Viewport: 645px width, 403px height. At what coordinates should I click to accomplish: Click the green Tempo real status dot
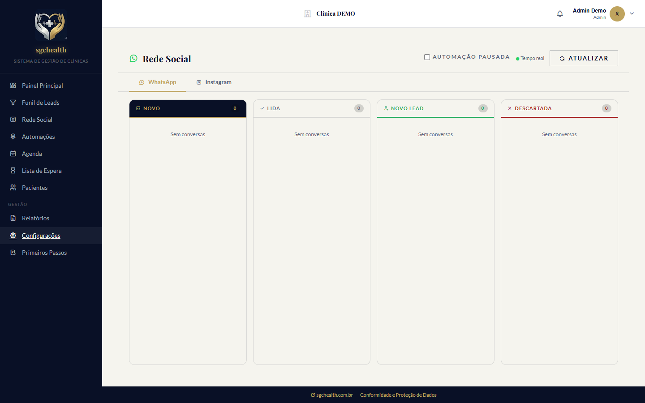coord(517,59)
